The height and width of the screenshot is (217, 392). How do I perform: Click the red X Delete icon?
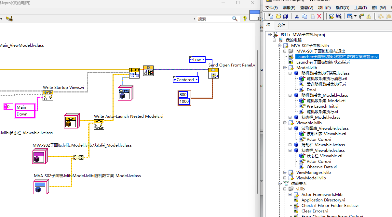(x=319, y=16)
